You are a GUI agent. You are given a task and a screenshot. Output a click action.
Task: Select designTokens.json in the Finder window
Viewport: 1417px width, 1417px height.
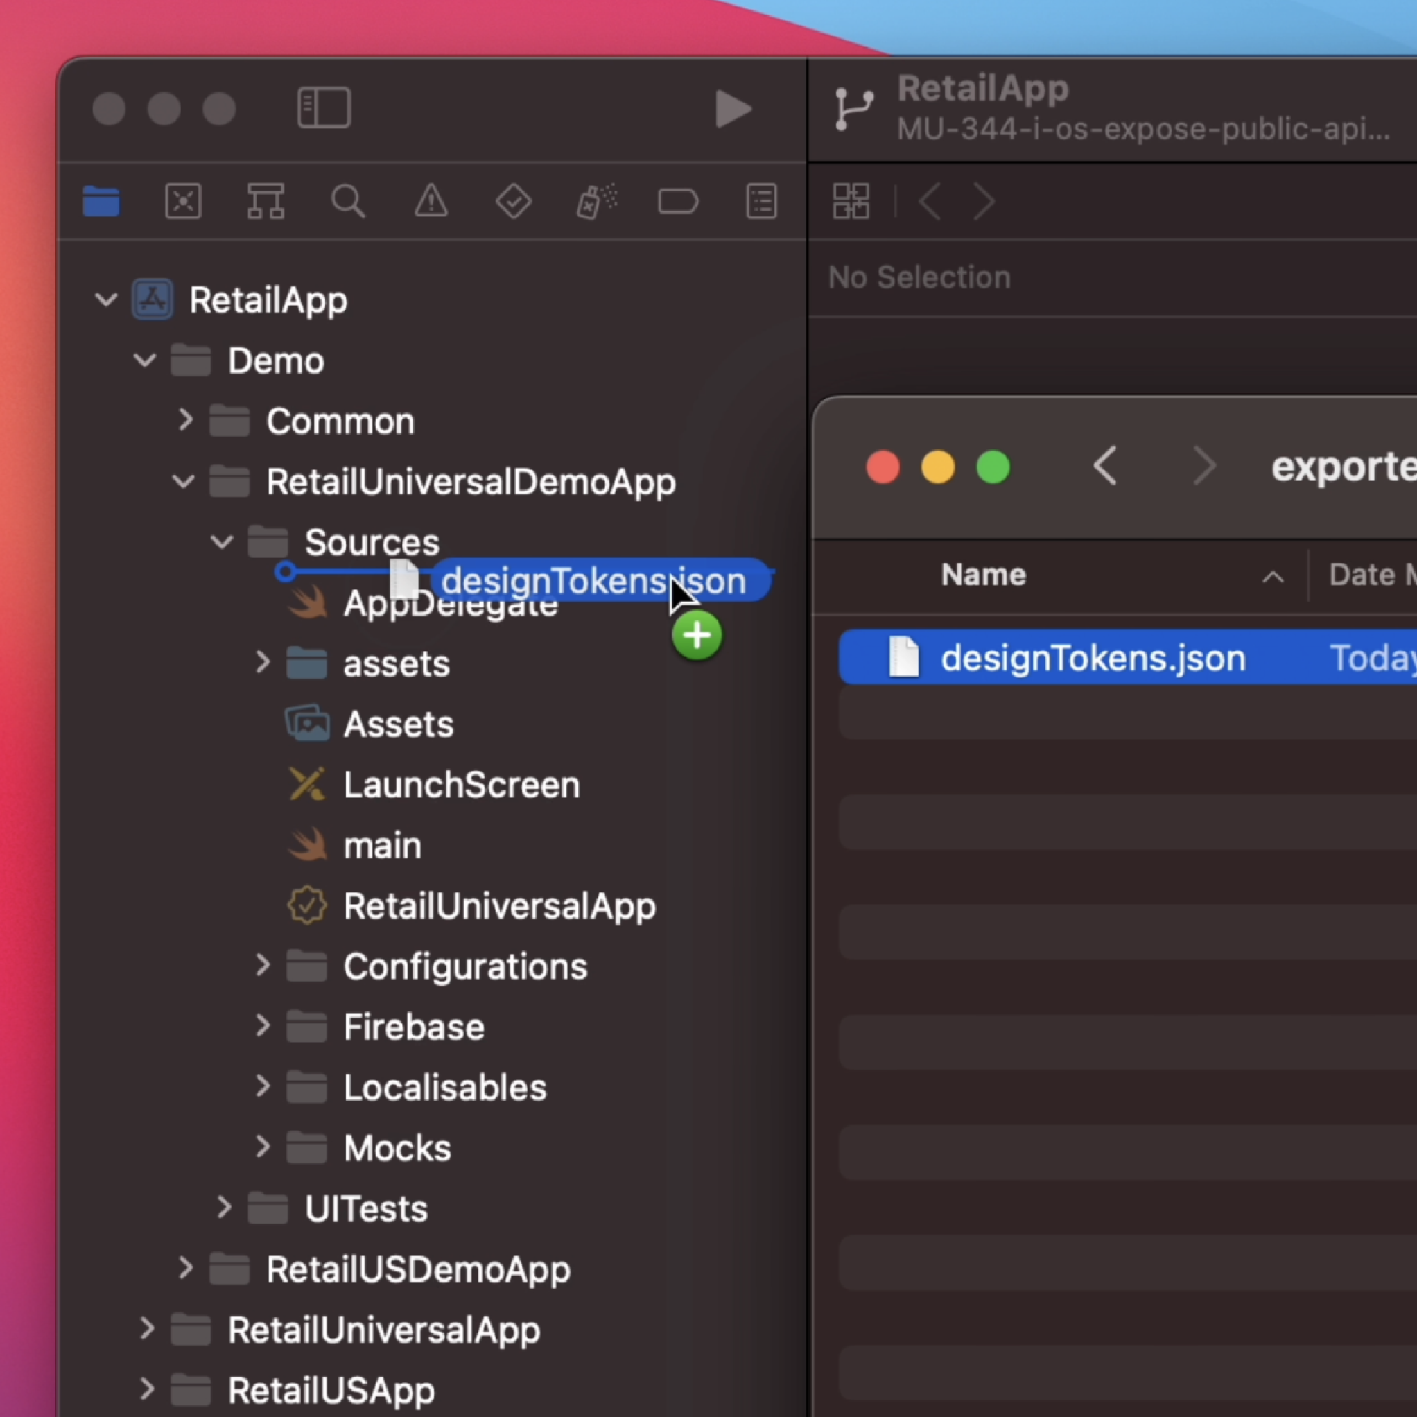1092,657
